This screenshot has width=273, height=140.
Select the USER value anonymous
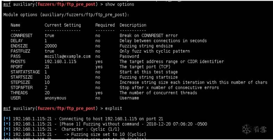point(55,98)
